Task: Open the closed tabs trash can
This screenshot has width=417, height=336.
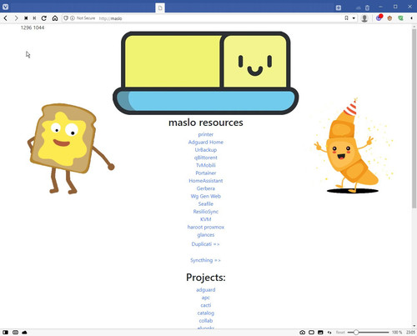Action: [367, 8]
